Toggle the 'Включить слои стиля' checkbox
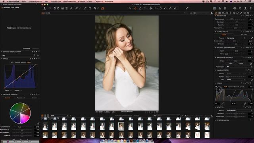This screenshot has width=254, height=143. (x=2, y=8)
